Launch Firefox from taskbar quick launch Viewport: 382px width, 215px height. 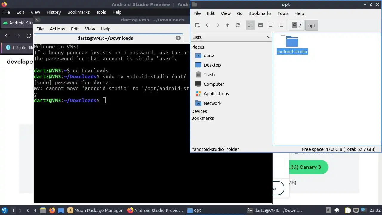pos(52,210)
